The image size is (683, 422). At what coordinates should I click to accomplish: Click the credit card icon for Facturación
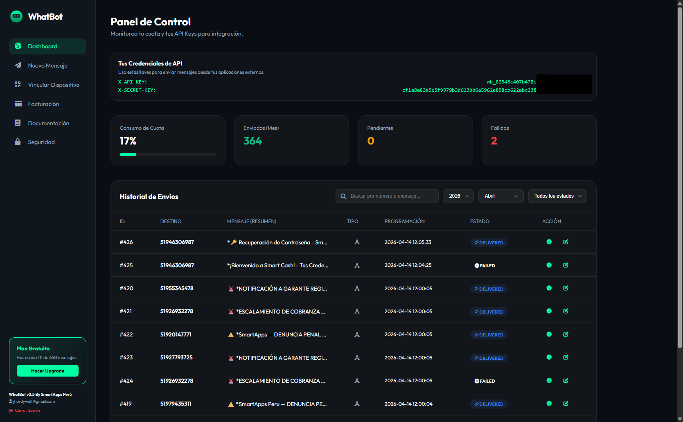pos(18,104)
